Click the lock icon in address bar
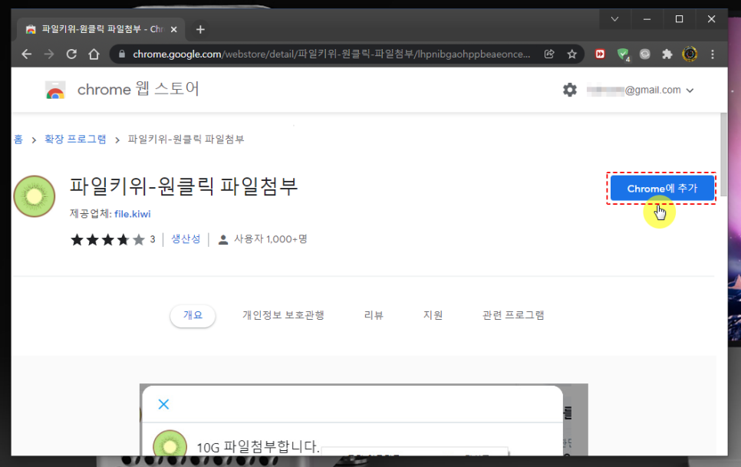 pos(122,54)
